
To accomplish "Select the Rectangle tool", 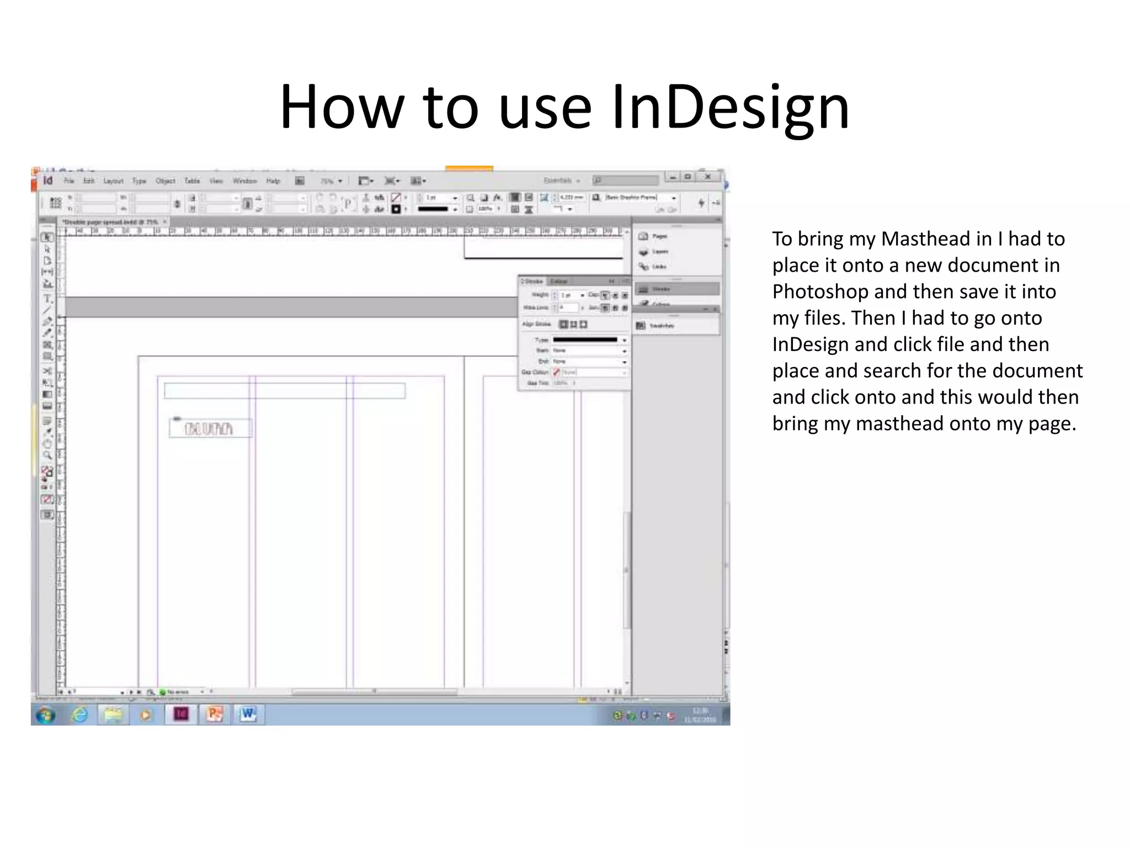I will click(47, 357).
